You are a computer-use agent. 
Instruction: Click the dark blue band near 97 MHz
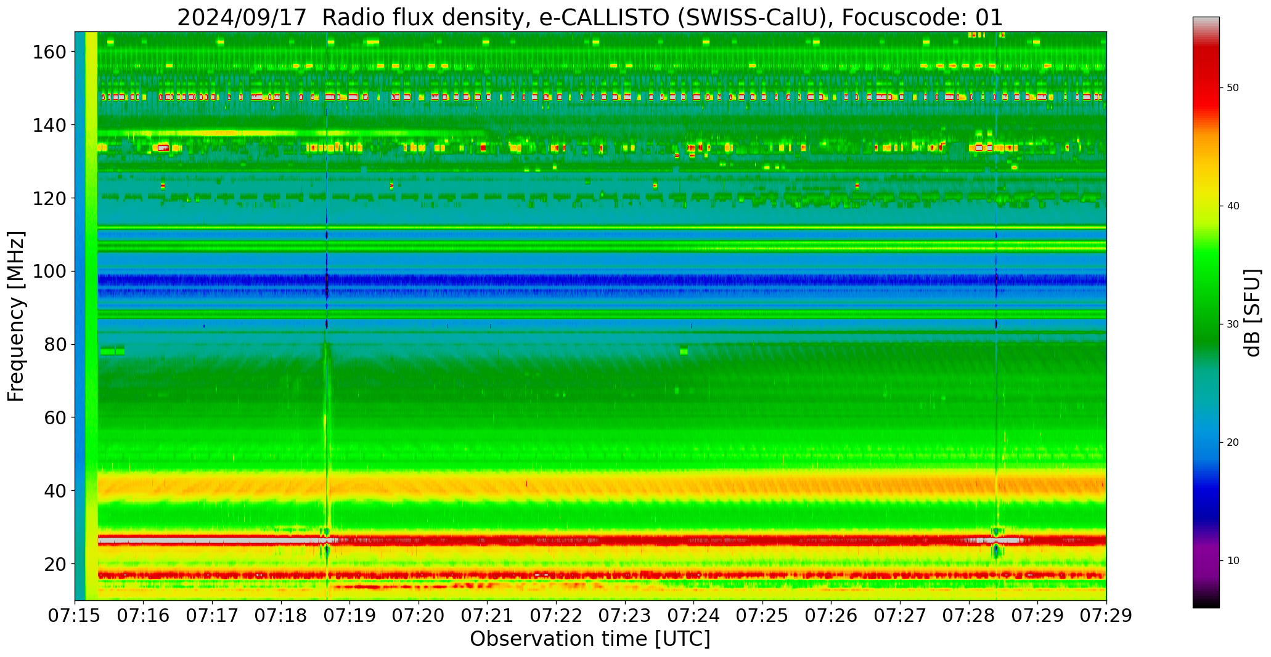pos(602,281)
